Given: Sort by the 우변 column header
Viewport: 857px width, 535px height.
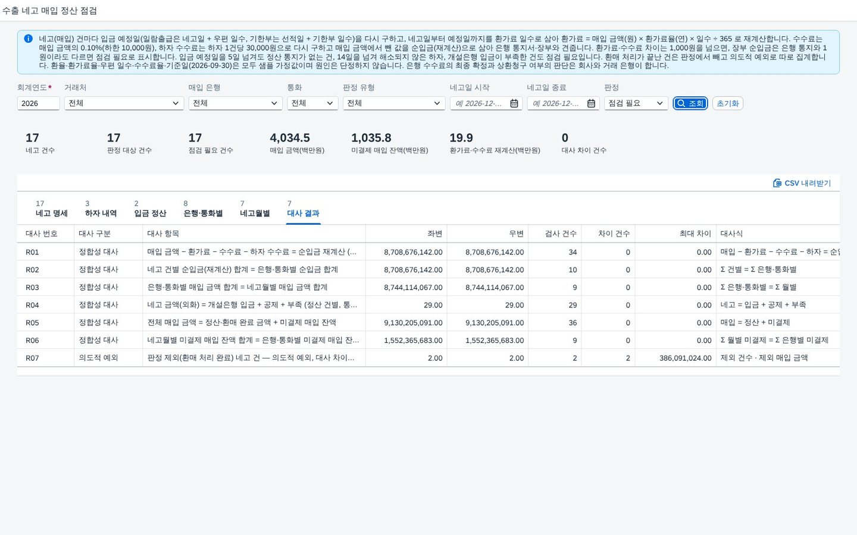Looking at the screenshot, I should (x=487, y=234).
